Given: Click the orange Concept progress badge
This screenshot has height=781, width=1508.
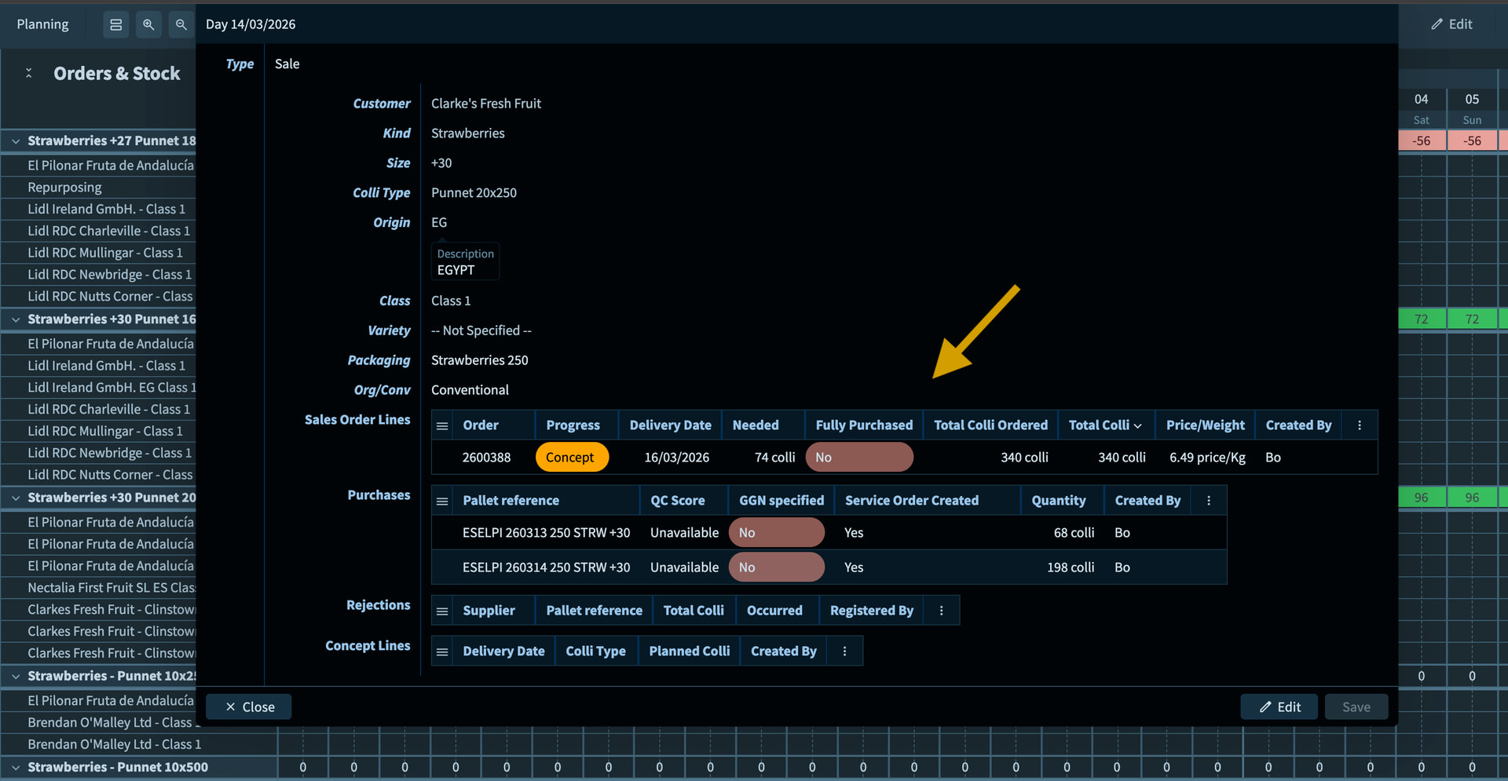Looking at the screenshot, I should pyautogui.click(x=571, y=458).
